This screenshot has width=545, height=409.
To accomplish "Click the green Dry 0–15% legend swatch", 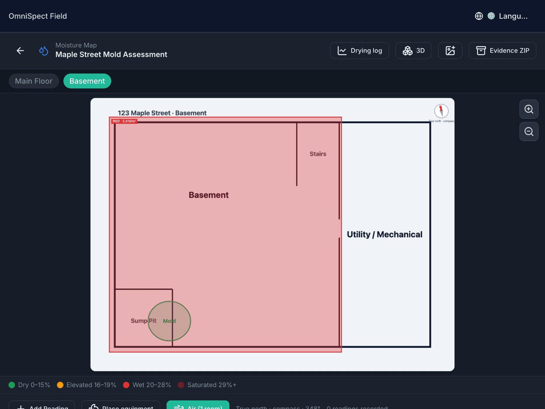I will [12, 385].
